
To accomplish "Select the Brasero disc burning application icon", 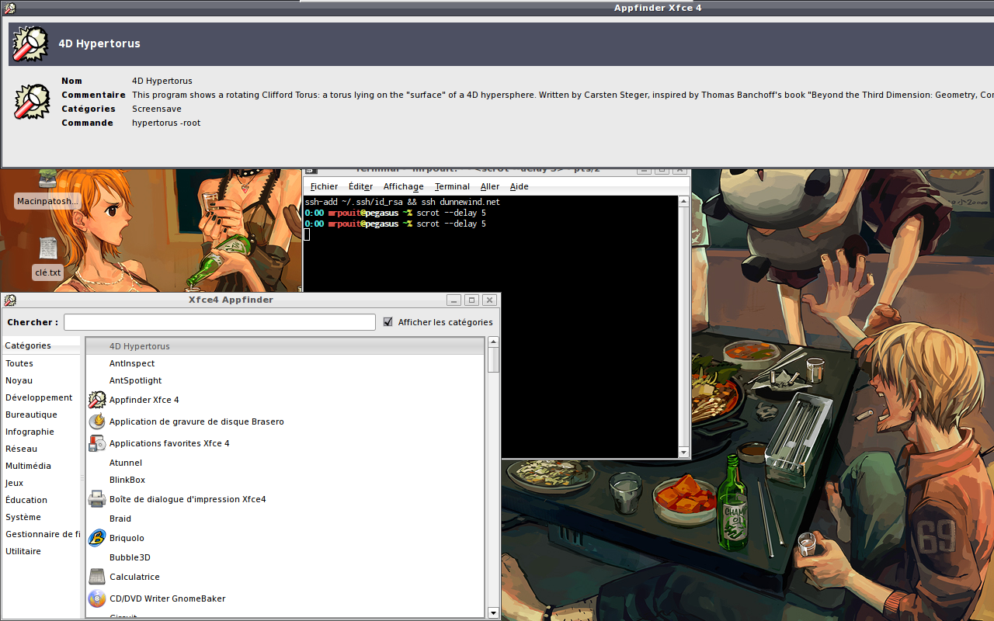I will pyautogui.click(x=97, y=422).
